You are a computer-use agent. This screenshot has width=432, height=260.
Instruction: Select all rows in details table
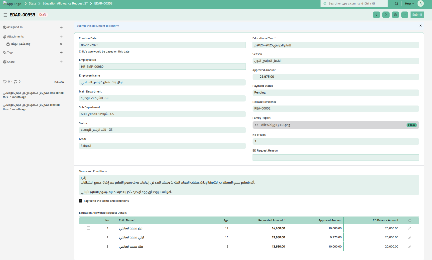coord(89,220)
